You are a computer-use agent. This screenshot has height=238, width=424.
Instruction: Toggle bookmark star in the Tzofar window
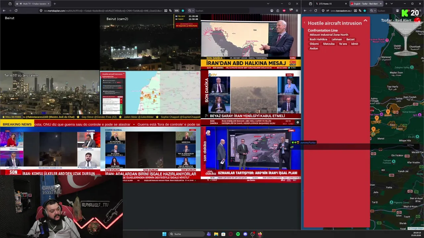point(365,11)
